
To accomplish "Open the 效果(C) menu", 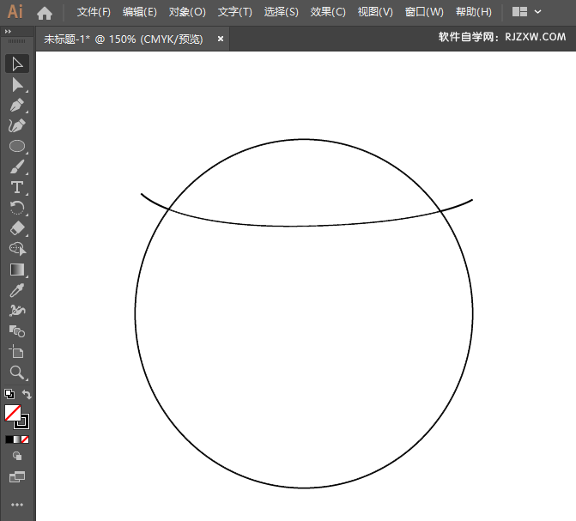I will click(328, 12).
